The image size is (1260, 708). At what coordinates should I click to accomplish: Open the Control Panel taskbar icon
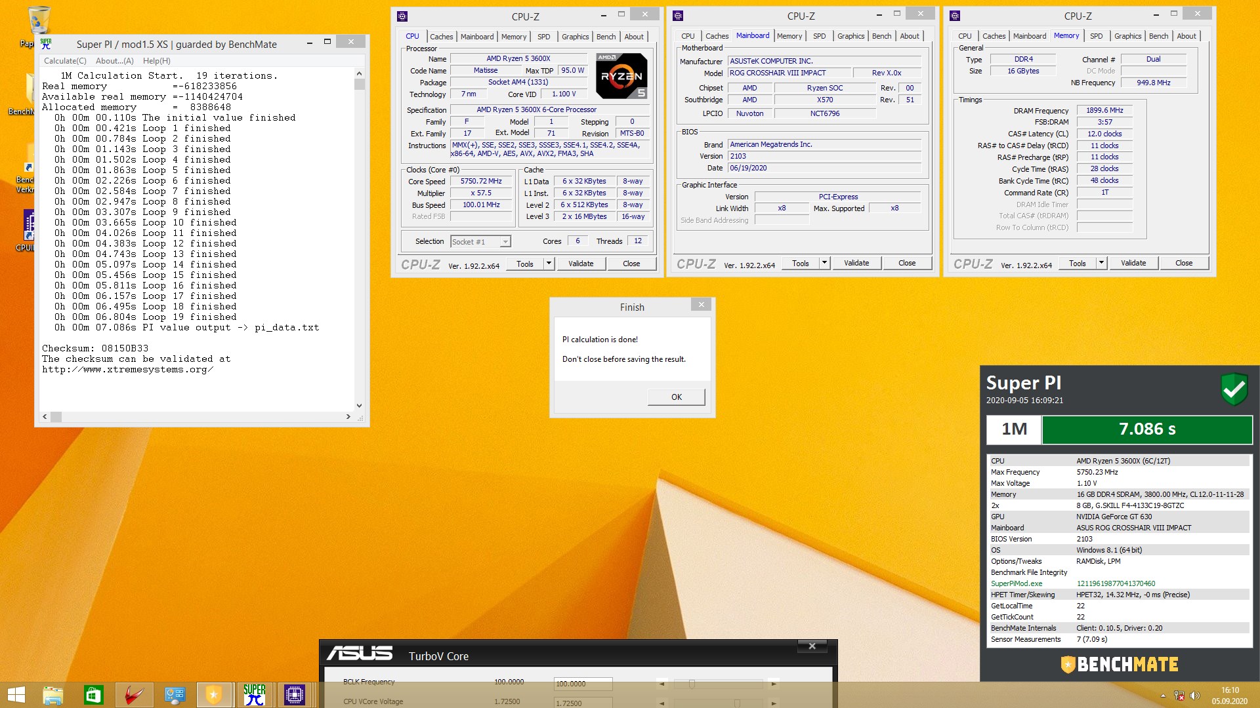[175, 695]
